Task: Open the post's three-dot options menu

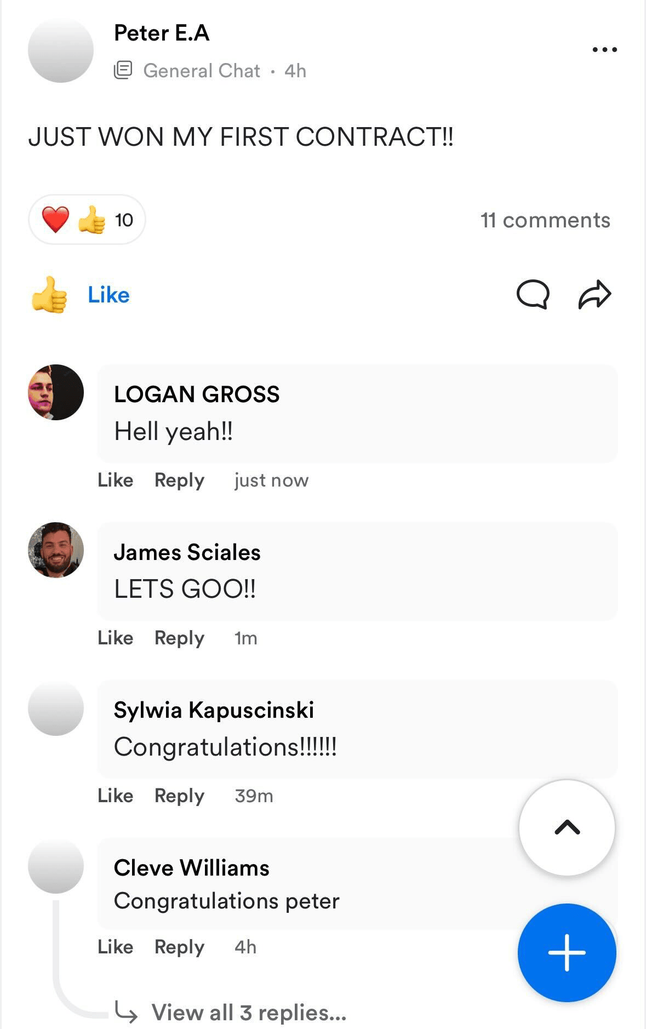Action: (604, 50)
